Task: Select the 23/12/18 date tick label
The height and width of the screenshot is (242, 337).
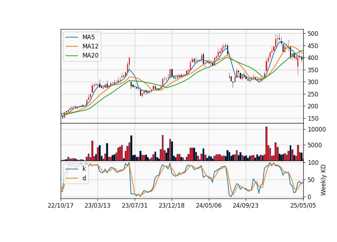Action: [172, 206]
